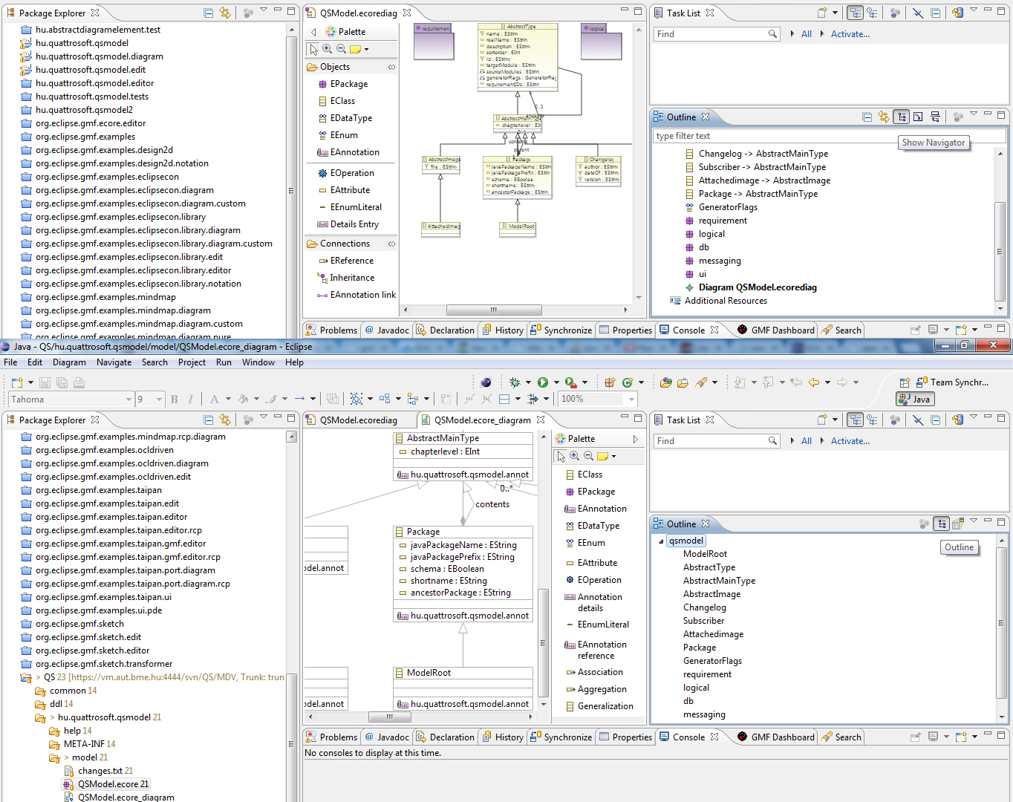This screenshot has height=802, width=1013.
Task: Open the font size 9 dropdown
Action: coord(159,400)
